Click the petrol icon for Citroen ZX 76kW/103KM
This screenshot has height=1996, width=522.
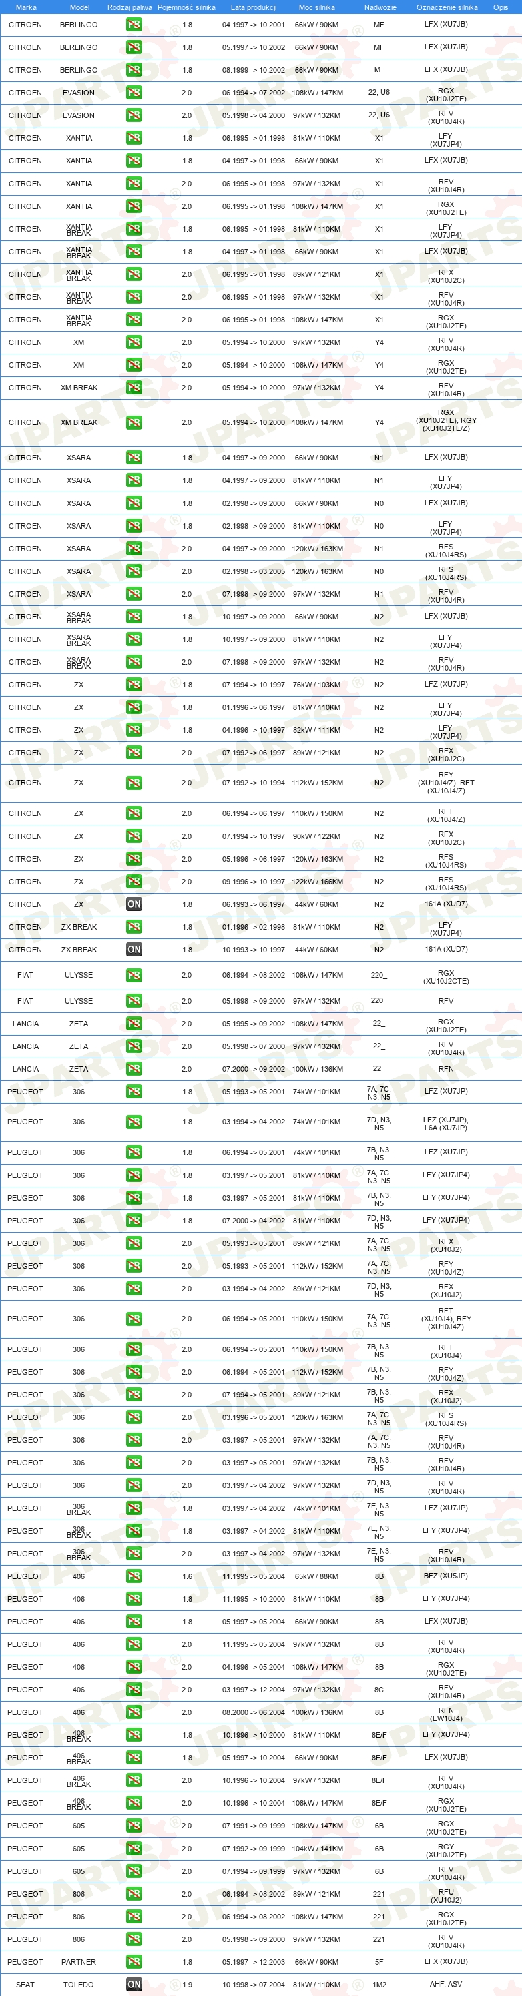click(134, 685)
